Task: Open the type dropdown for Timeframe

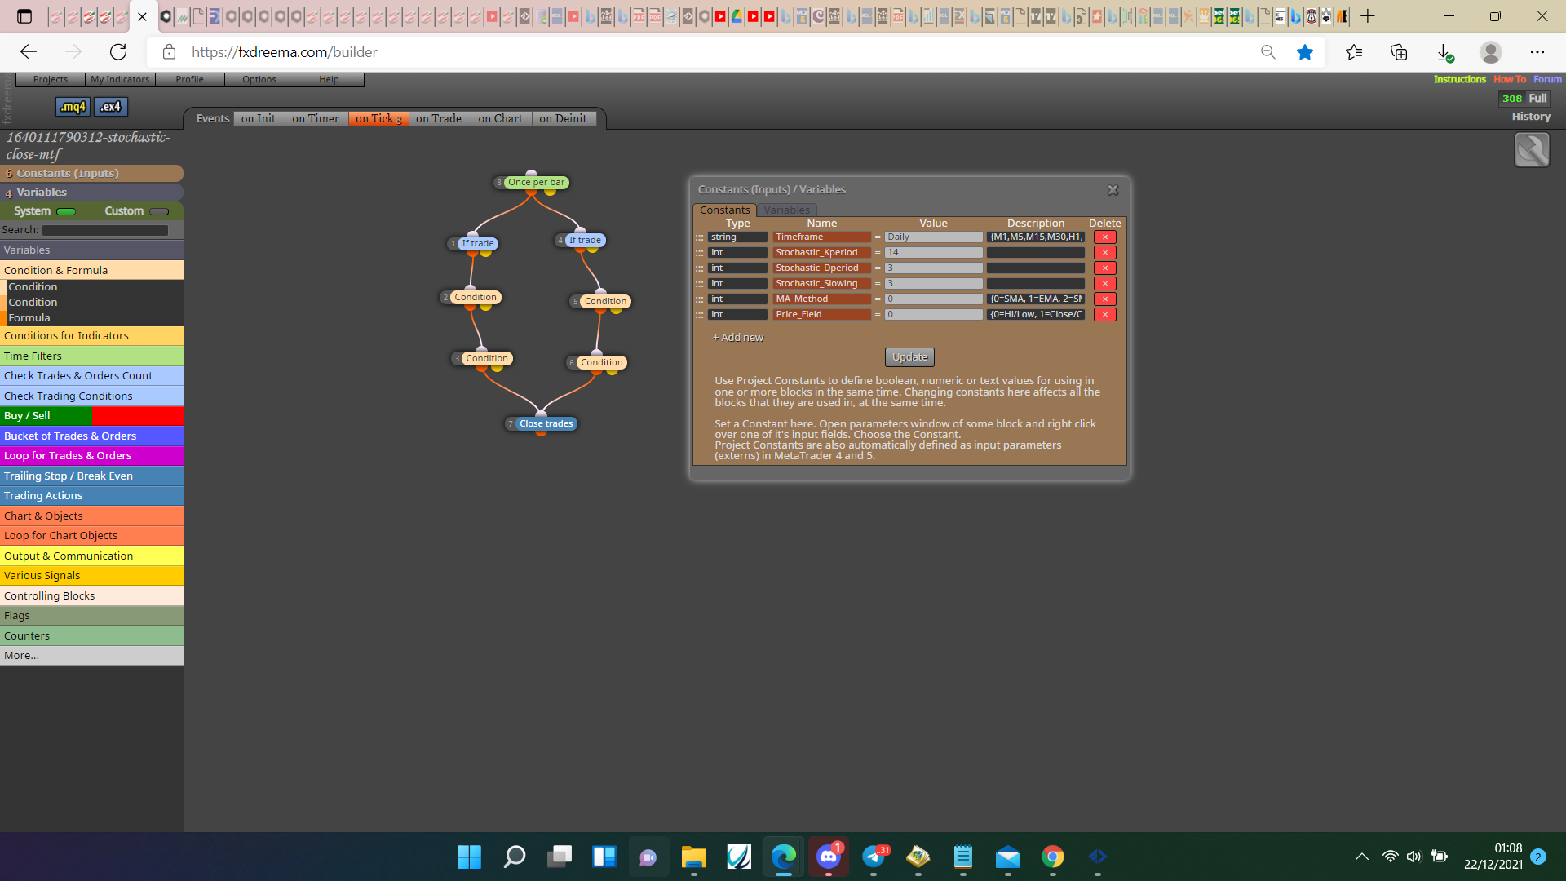Action: [737, 237]
